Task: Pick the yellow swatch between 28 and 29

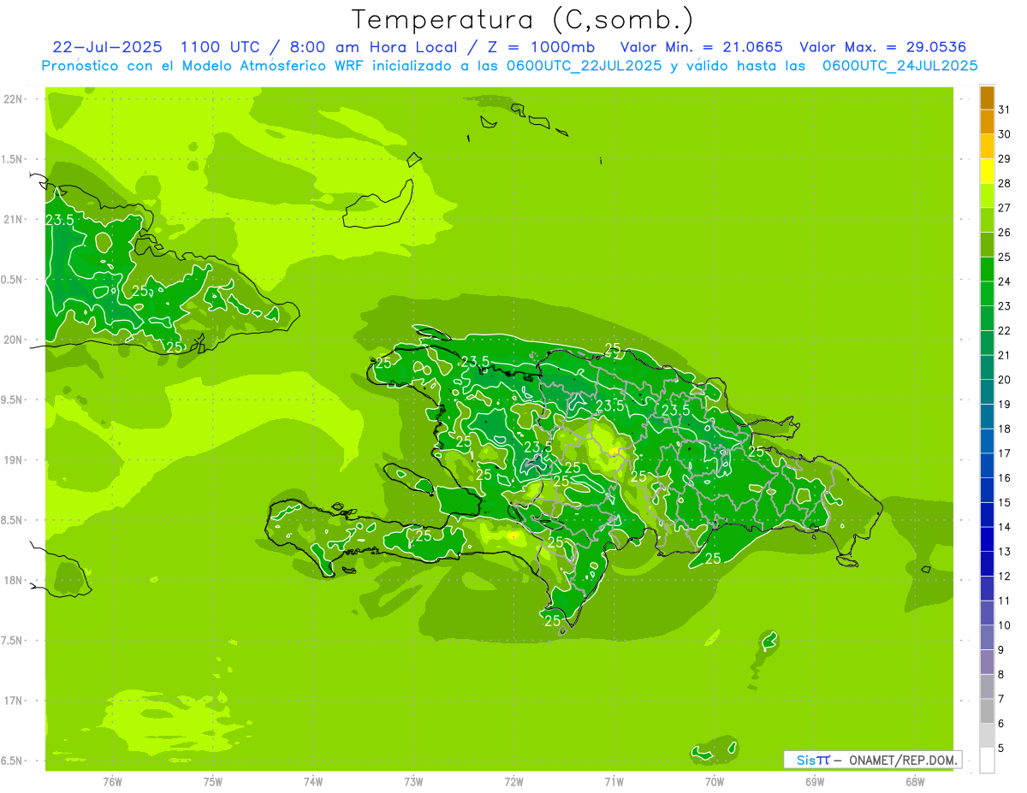Action: [x=987, y=171]
